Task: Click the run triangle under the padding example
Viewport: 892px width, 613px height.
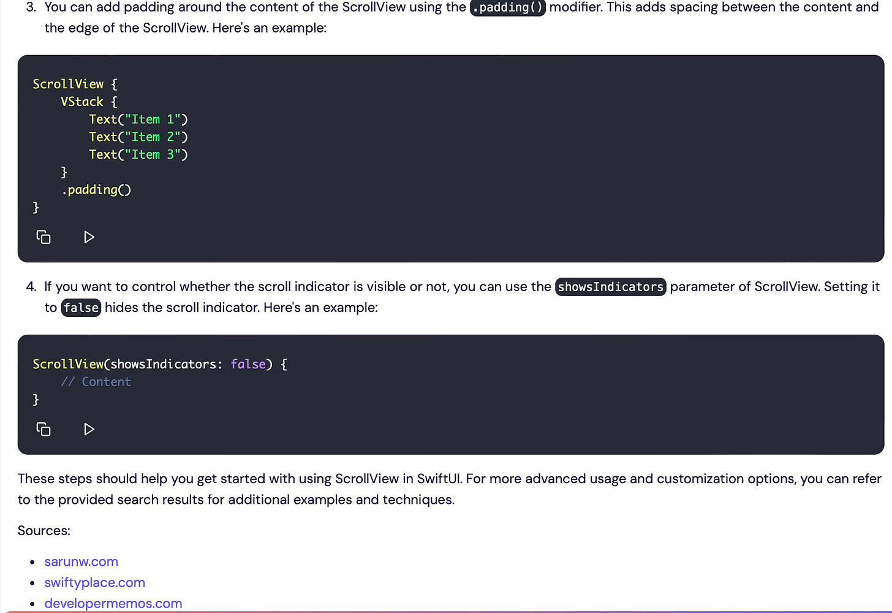Action: (89, 237)
